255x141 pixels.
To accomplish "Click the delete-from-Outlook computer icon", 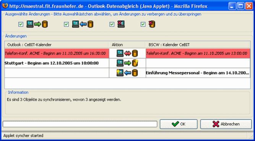I will pos(121,24).
